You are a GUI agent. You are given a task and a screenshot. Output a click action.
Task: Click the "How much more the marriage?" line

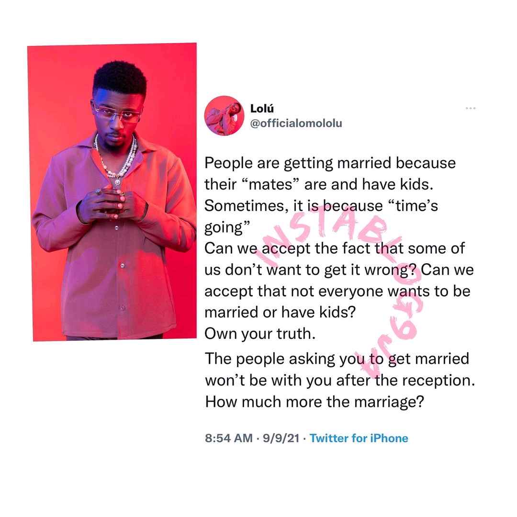314,402
